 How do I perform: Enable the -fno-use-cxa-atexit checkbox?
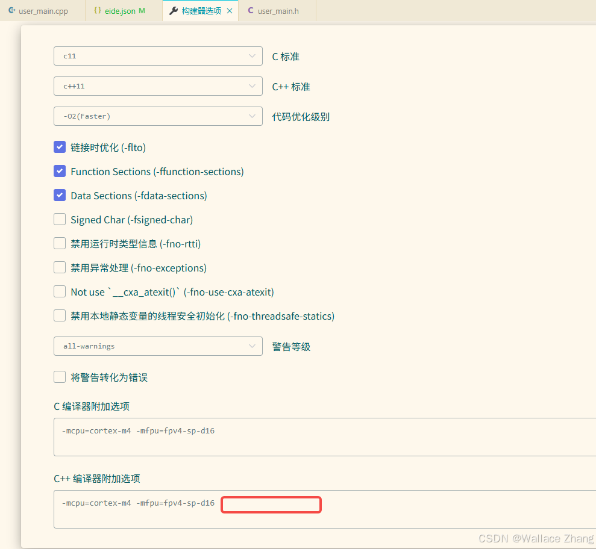coord(60,291)
